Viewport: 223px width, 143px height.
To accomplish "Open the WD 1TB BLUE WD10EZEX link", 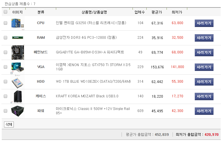I will pyautogui.click(x=93, y=82).
